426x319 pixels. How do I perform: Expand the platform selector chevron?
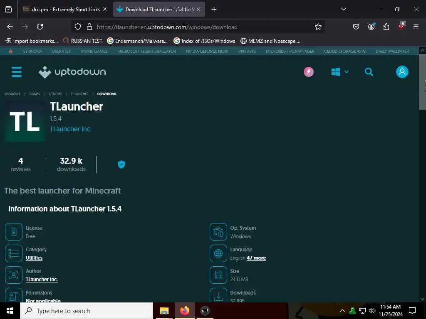pos(347,72)
